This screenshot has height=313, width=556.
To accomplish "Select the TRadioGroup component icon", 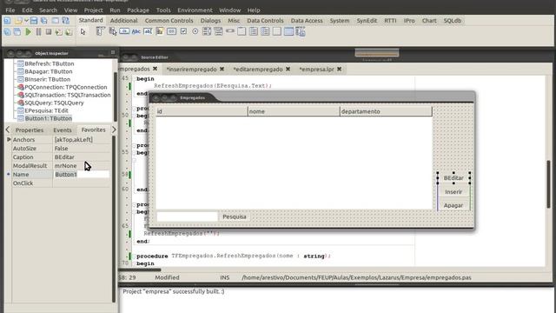I will tap(254, 31).
